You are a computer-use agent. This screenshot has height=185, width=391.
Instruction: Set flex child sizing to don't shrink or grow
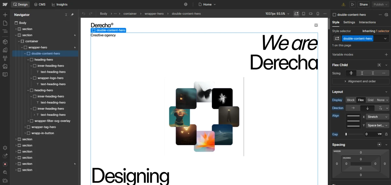[x=373, y=73]
